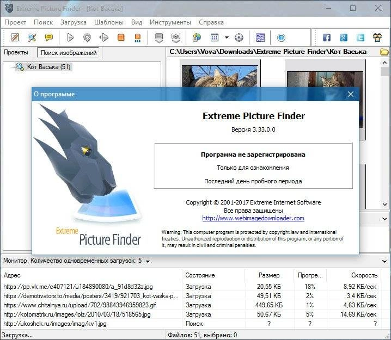This screenshot has width=391, height=340.
Task: Open program settings gear icon
Action: click(239, 38)
